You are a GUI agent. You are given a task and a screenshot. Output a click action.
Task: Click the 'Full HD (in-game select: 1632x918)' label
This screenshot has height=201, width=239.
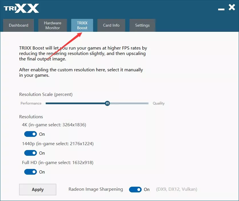(58, 163)
